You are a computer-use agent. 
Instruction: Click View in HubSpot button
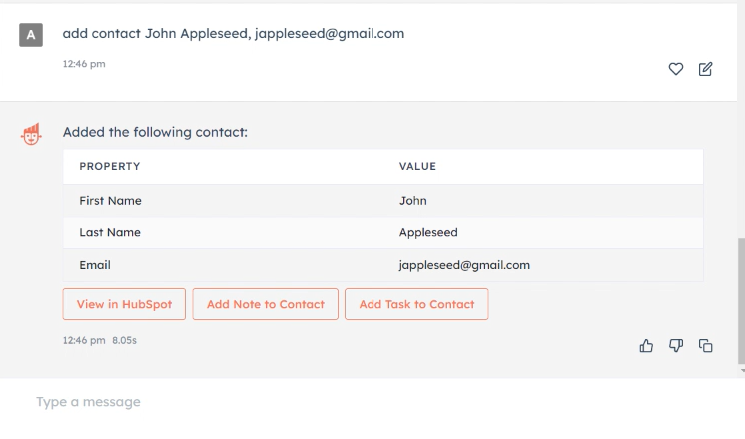coord(124,304)
